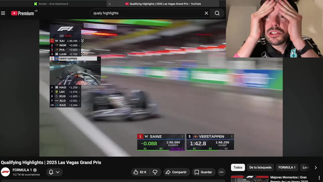Select the 'Todos' filter chip
Image resolution: width=323 pixels, height=182 pixels.
coord(238,167)
